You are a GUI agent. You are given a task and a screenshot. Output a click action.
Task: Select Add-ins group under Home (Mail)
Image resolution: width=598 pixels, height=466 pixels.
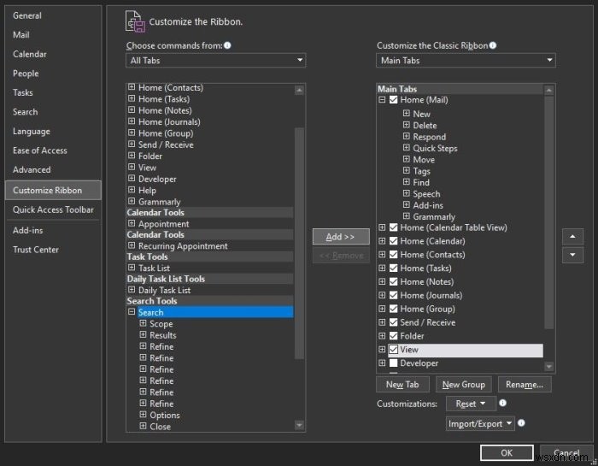click(x=428, y=205)
